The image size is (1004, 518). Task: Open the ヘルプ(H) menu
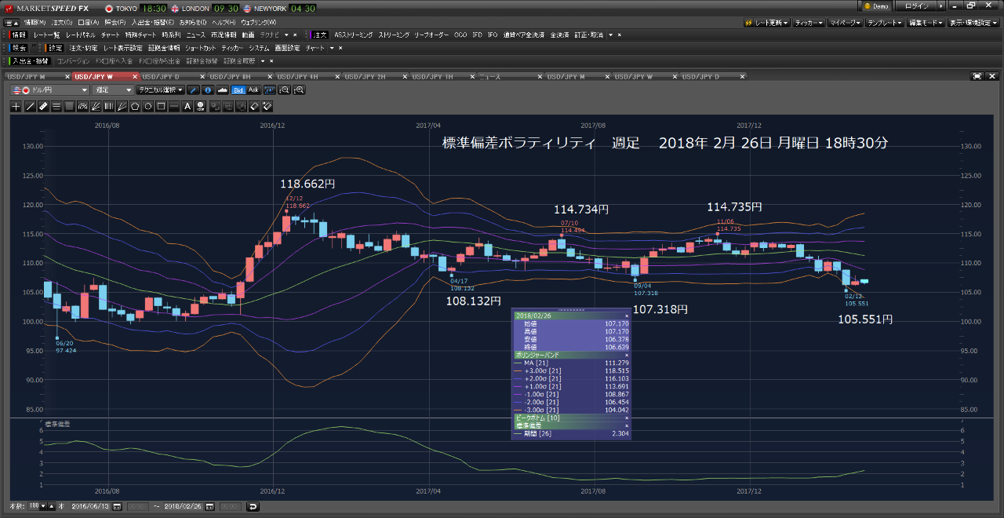(x=223, y=23)
